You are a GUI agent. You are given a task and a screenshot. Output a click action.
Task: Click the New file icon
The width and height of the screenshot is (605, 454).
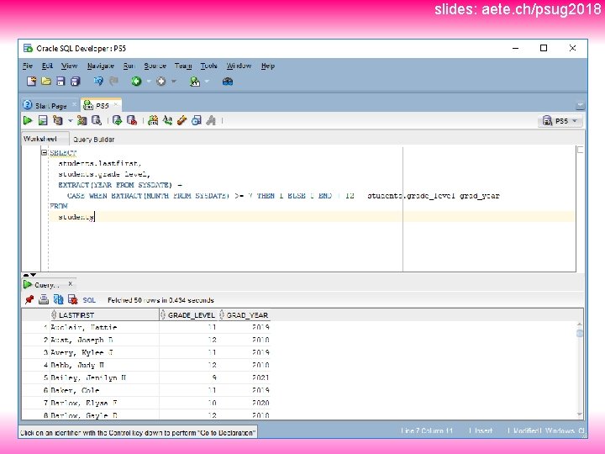coord(31,81)
